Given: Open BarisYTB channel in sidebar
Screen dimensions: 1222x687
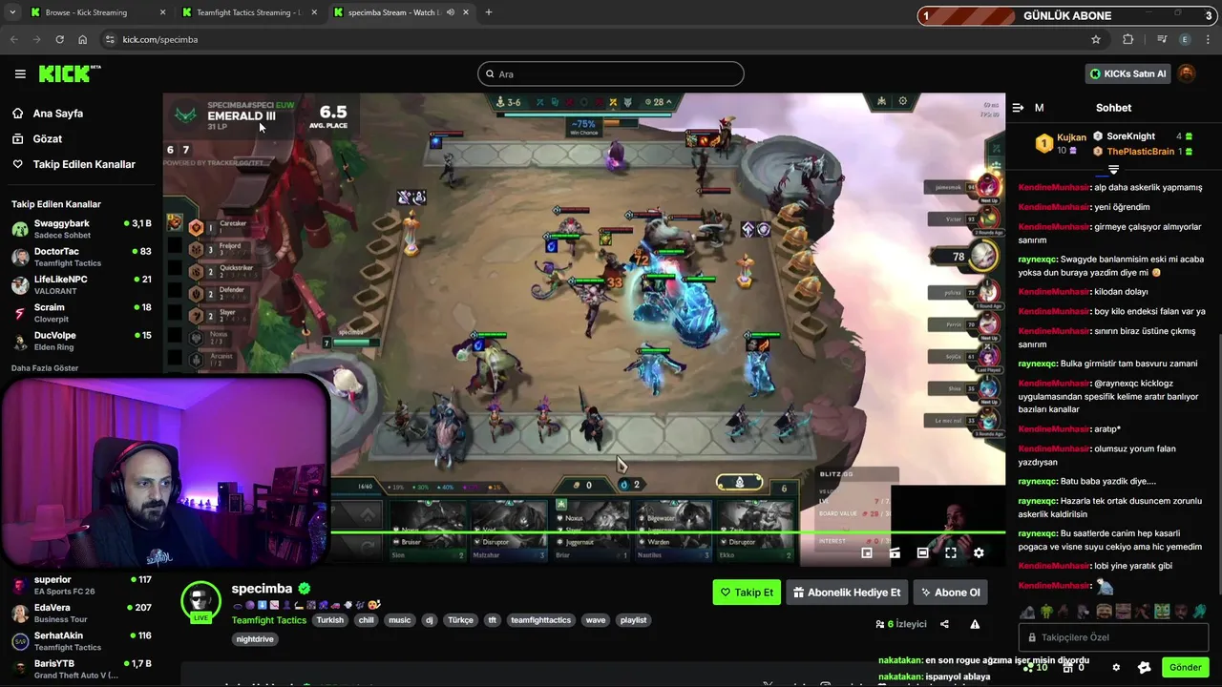Looking at the screenshot, I should [81, 669].
